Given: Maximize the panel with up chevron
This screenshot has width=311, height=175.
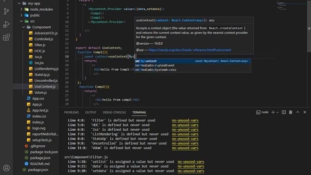Looking at the screenshot, I should (298, 112).
